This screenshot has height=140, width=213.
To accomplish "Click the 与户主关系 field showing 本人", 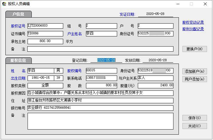I will pos(155,78).
